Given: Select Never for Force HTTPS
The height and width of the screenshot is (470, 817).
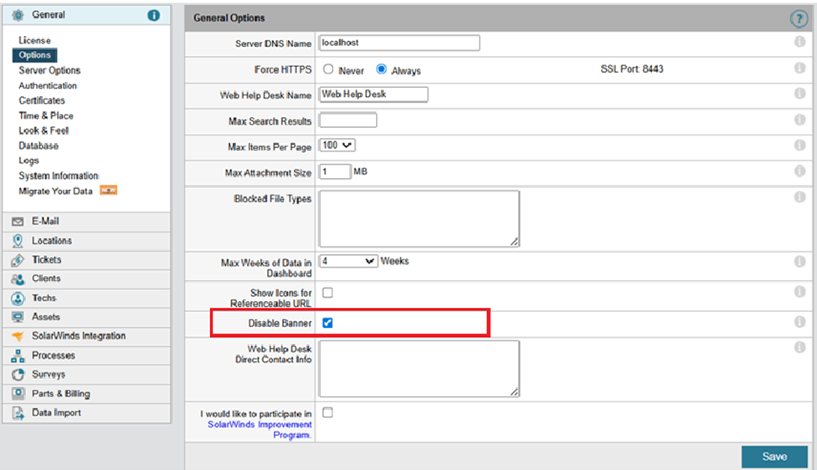Looking at the screenshot, I should 329,70.
